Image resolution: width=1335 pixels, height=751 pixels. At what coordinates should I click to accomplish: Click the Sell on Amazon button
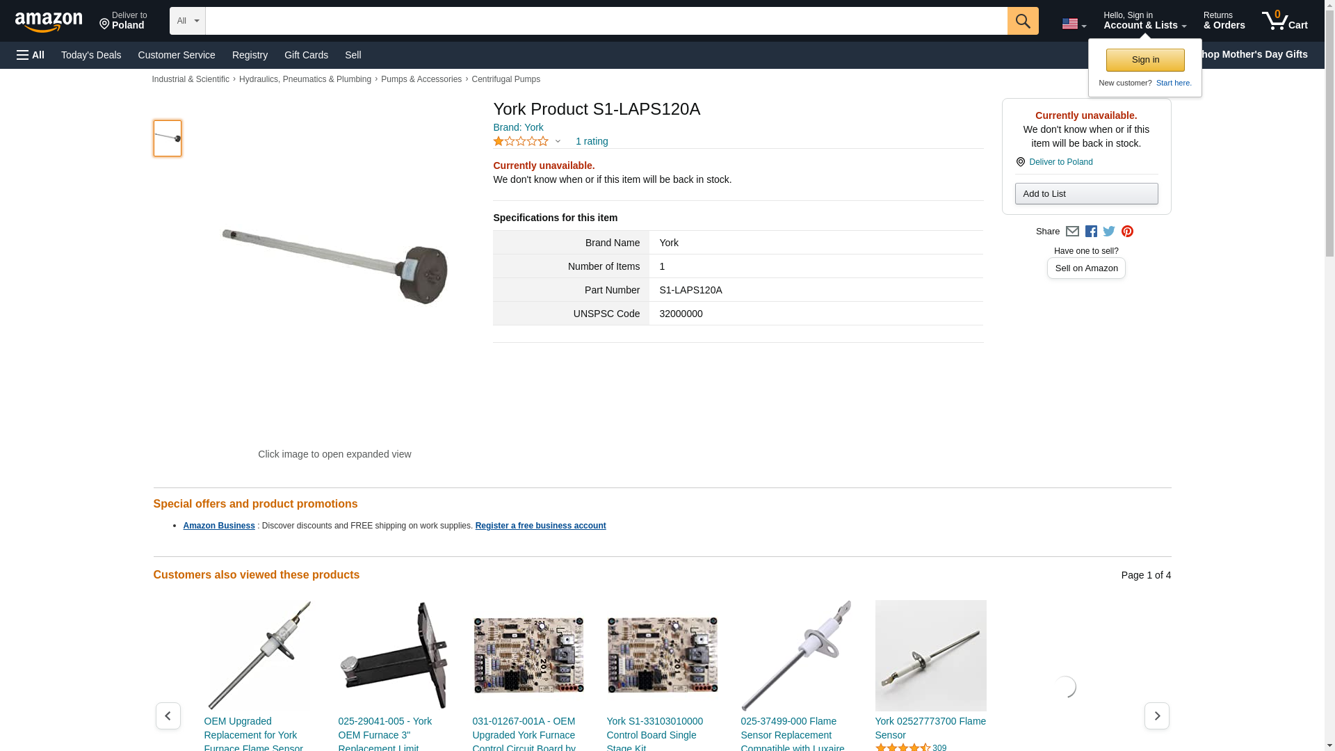click(x=1086, y=268)
